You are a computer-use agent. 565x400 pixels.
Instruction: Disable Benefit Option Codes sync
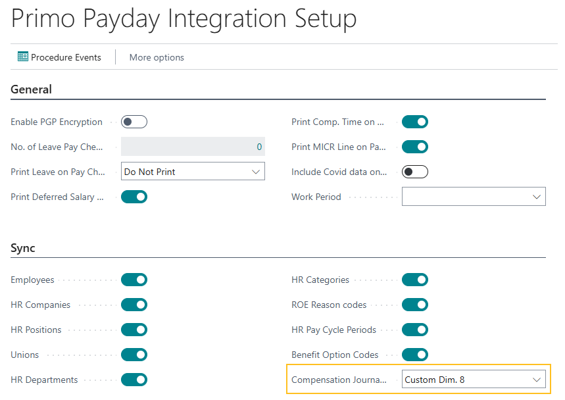414,355
